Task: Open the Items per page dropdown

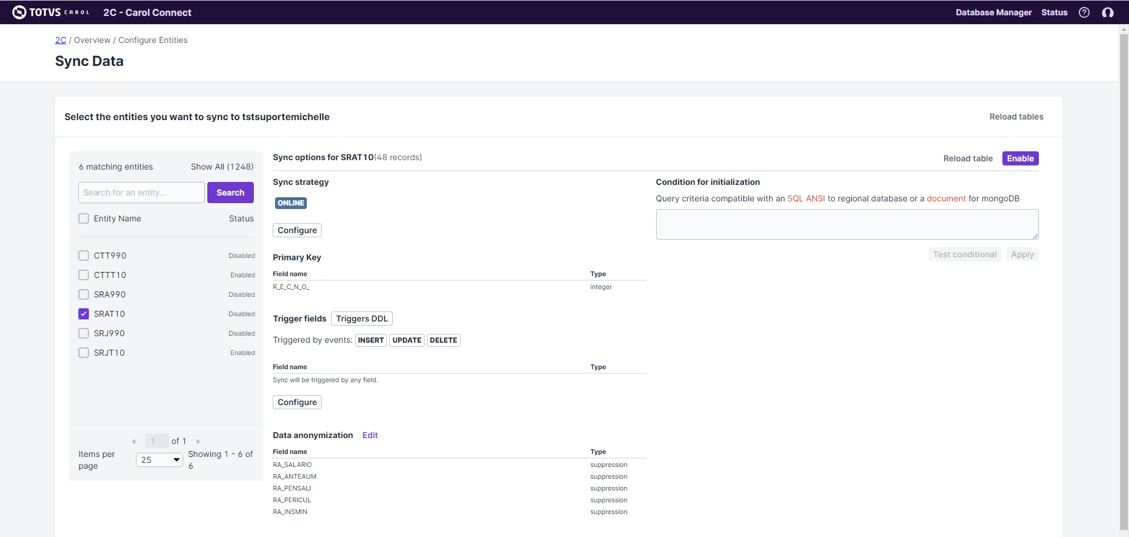Action: click(160, 460)
